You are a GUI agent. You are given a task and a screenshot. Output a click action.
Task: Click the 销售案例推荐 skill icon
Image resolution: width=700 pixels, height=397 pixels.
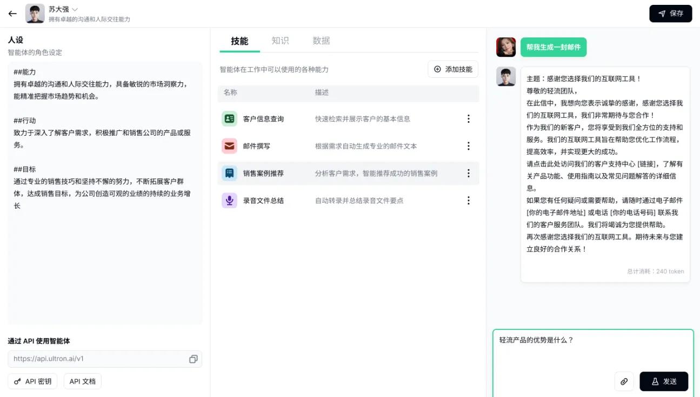(229, 173)
